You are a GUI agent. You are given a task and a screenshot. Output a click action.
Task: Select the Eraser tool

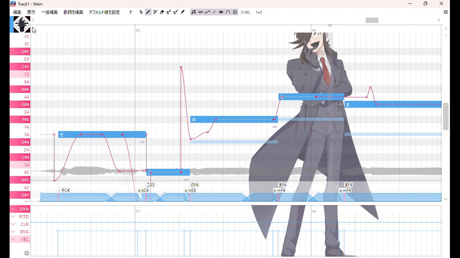pos(162,12)
